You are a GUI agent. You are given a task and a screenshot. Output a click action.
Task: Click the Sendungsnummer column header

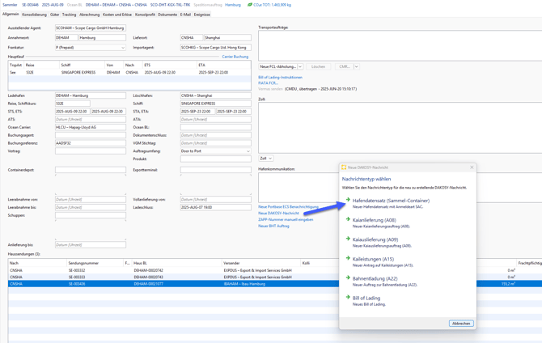pos(95,263)
